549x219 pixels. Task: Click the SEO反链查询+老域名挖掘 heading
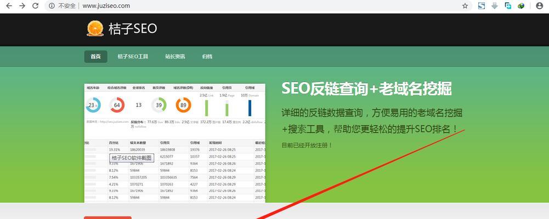pos(366,89)
